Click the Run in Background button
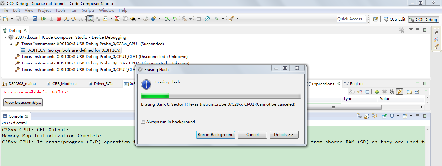 pyautogui.click(x=215, y=135)
